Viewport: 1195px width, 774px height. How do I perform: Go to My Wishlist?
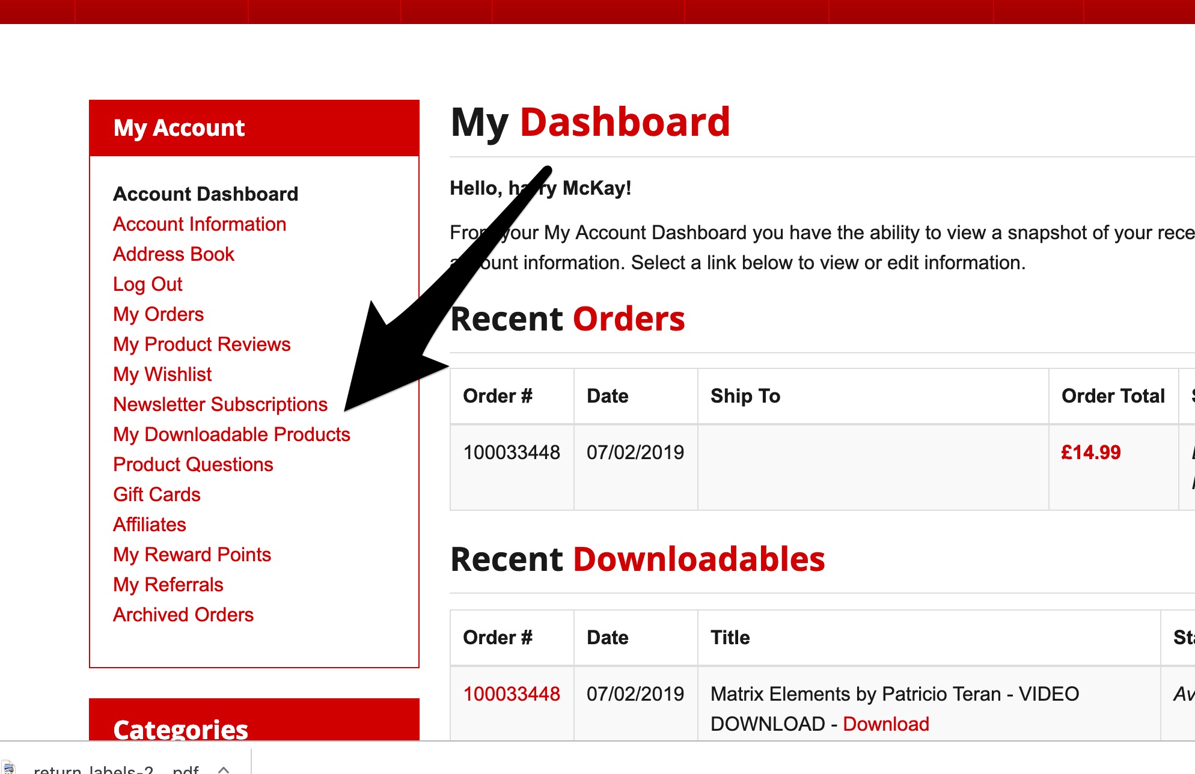click(162, 374)
